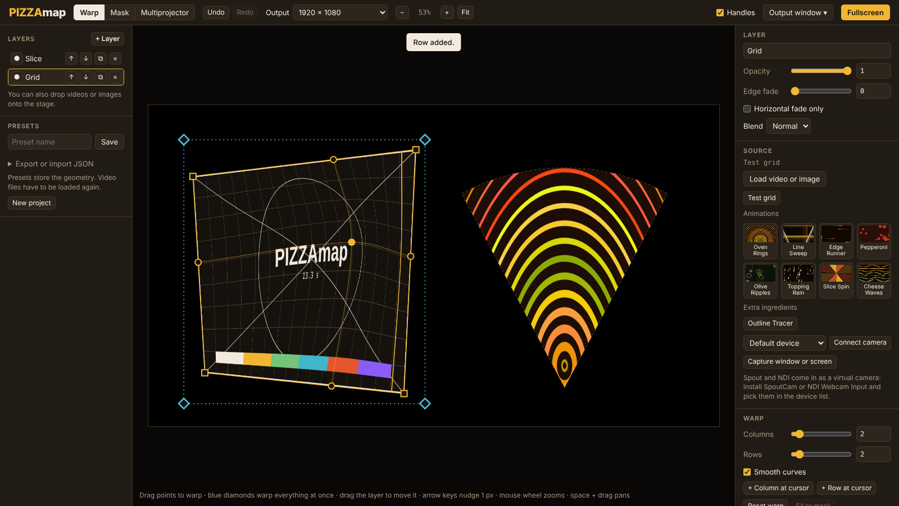This screenshot has height=506, width=899.
Task: Adjust the Columns slider
Action: 821,434
